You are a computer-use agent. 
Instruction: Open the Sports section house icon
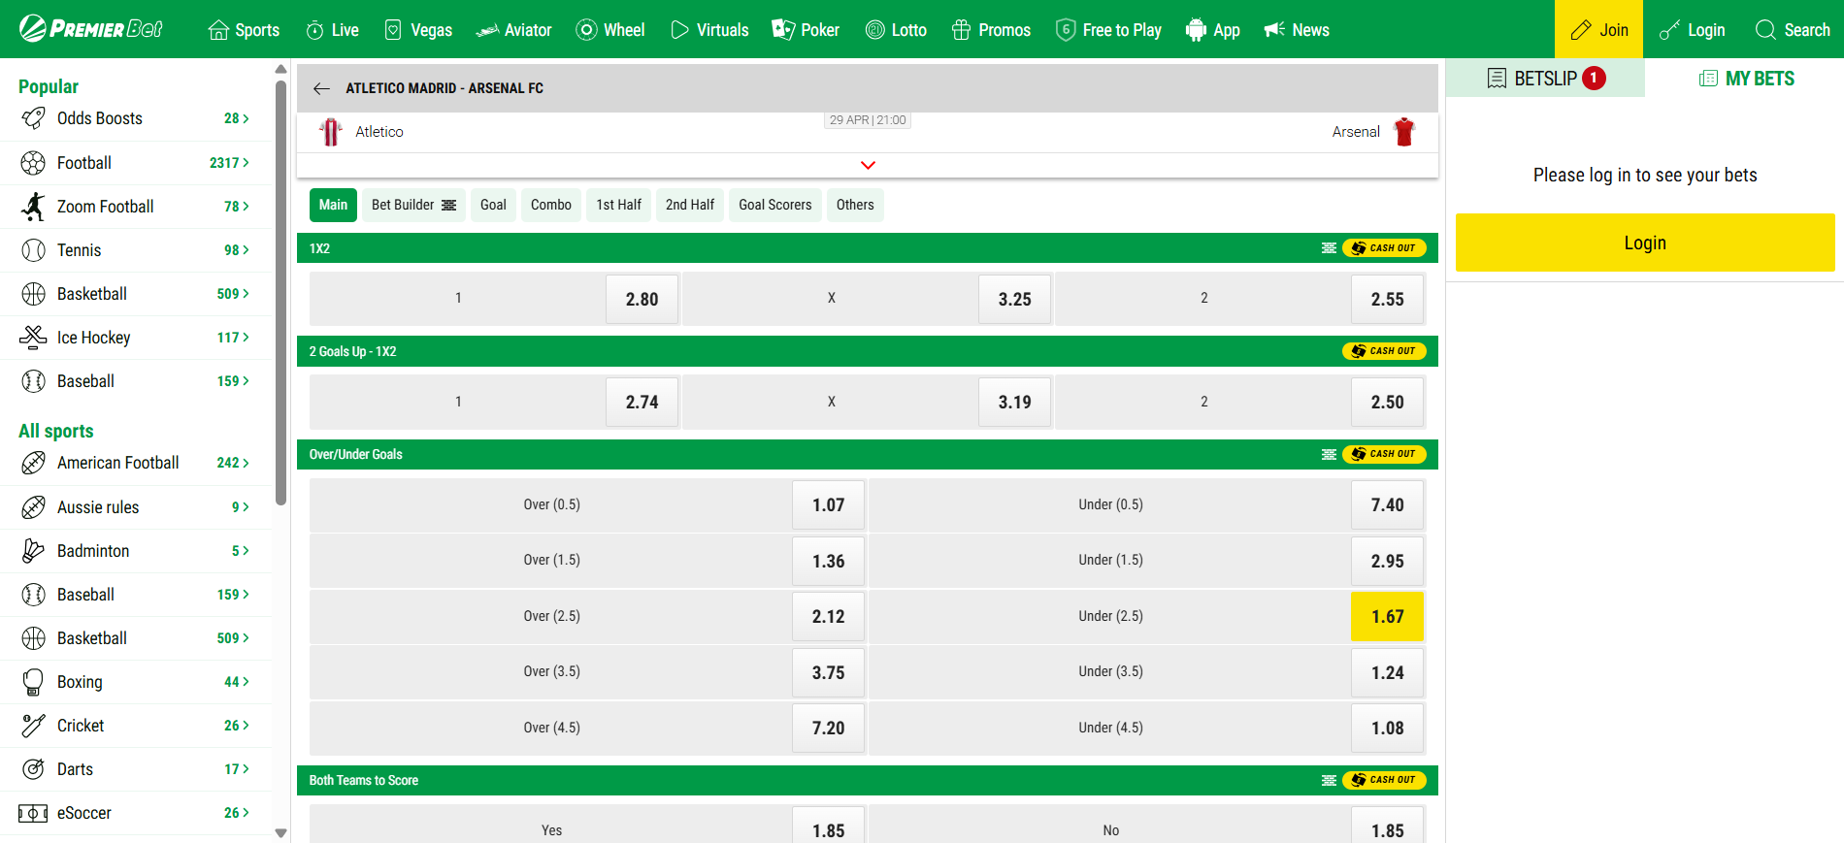tap(218, 30)
